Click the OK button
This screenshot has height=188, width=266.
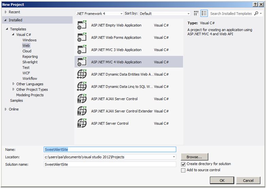click(x=222, y=181)
